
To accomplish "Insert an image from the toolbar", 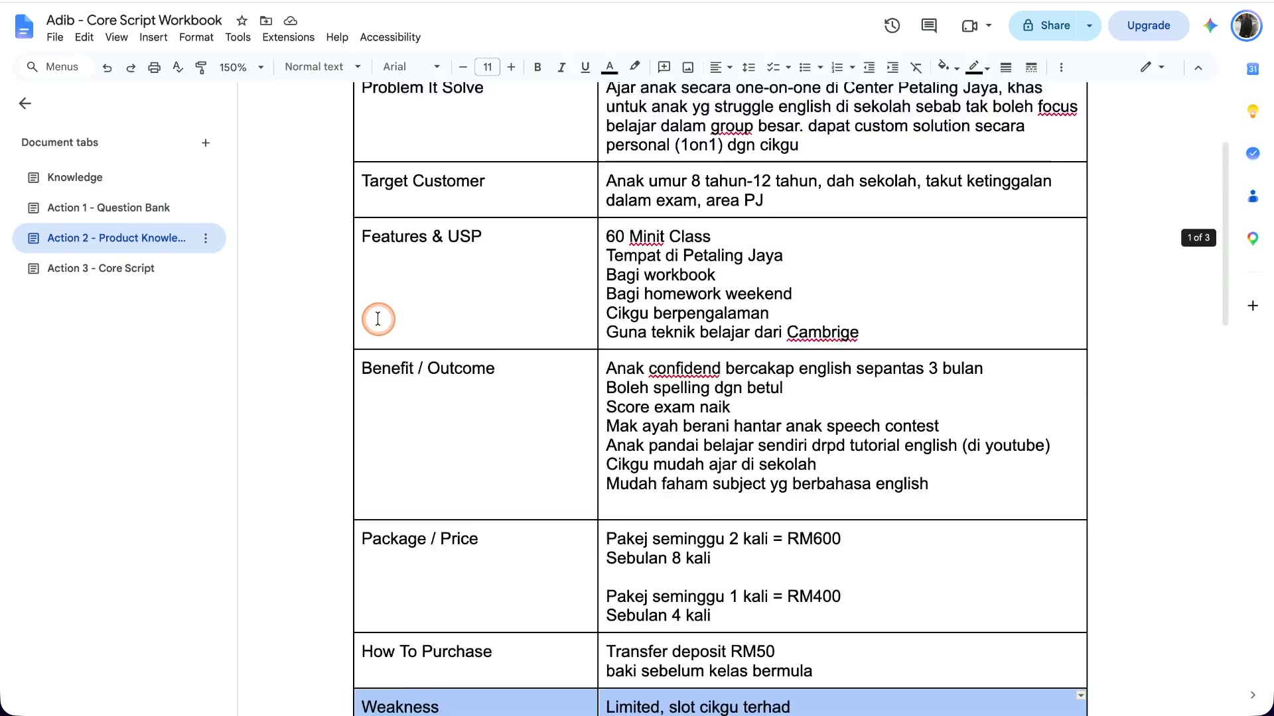I will pyautogui.click(x=688, y=67).
